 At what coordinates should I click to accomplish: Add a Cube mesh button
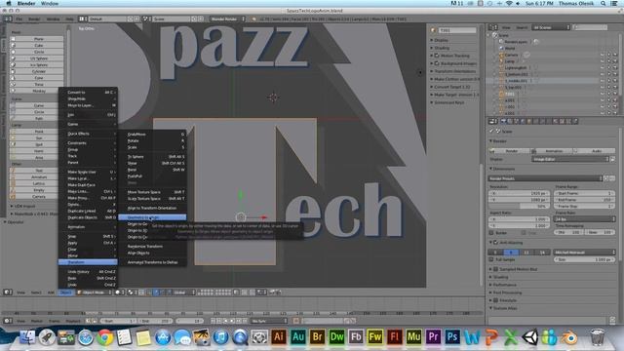click(37, 46)
